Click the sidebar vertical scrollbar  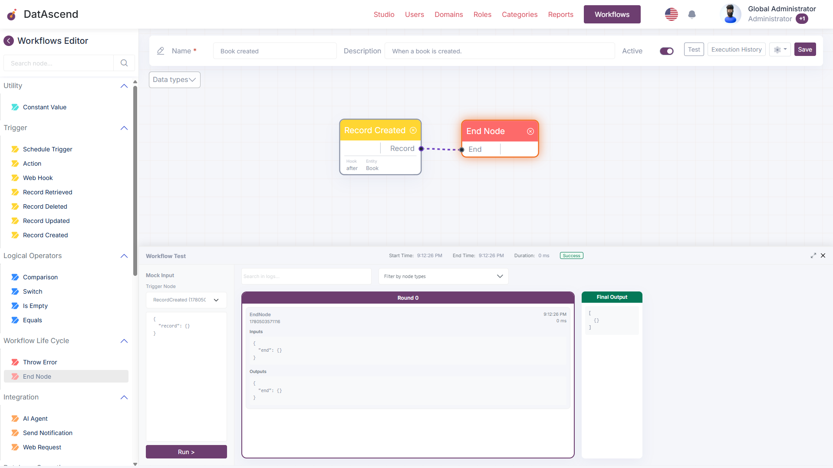(x=135, y=180)
